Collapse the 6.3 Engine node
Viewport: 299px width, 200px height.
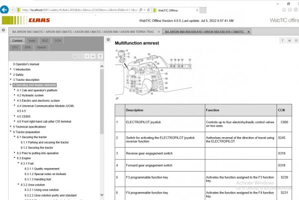[x=14, y=158]
